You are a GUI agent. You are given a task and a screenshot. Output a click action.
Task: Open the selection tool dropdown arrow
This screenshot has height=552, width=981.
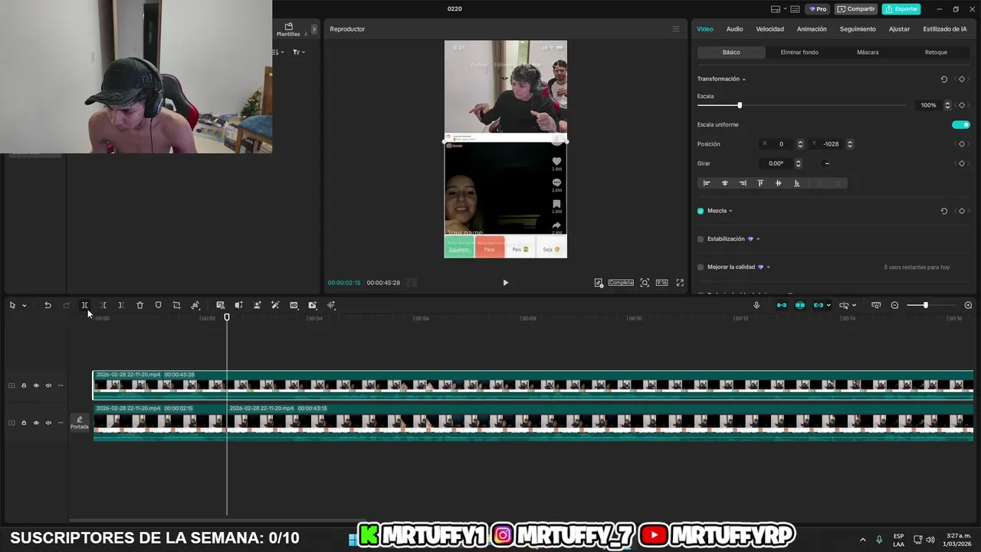tap(24, 305)
